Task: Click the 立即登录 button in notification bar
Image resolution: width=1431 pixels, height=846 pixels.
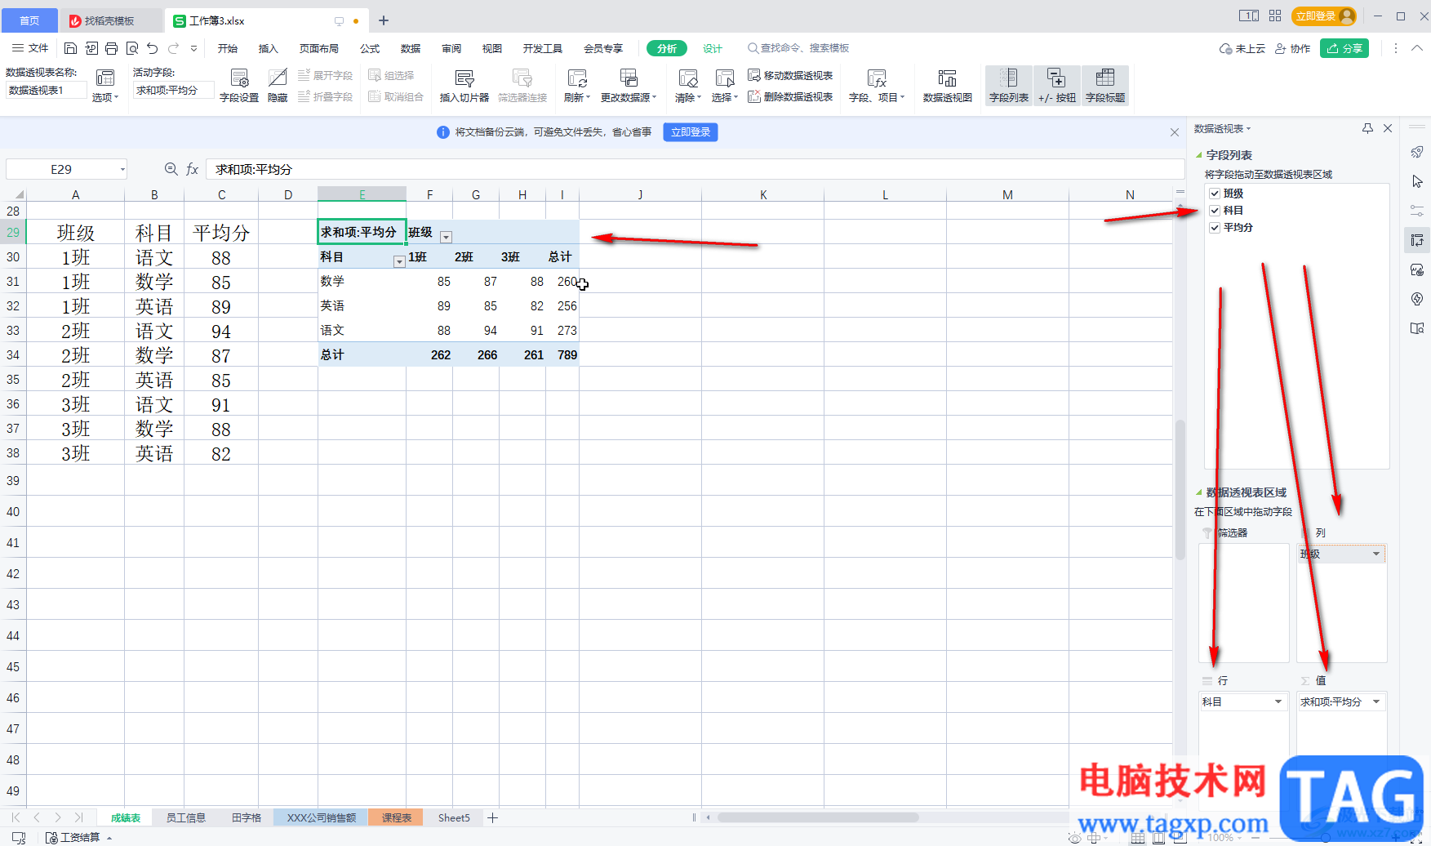Action: [691, 132]
